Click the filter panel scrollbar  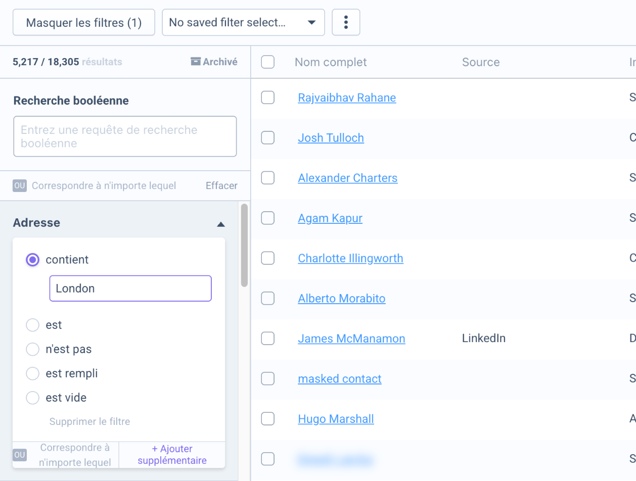pyautogui.click(x=244, y=245)
